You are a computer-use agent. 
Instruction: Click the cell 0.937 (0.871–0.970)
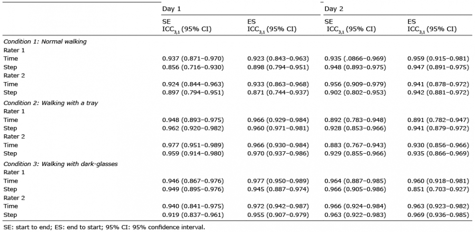(x=193, y=58)
